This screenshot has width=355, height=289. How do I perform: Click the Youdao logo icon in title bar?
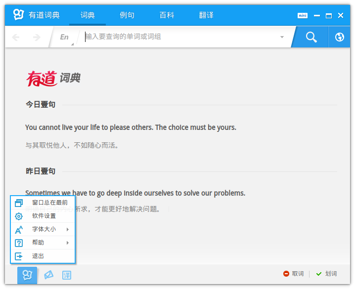[18, 14]
